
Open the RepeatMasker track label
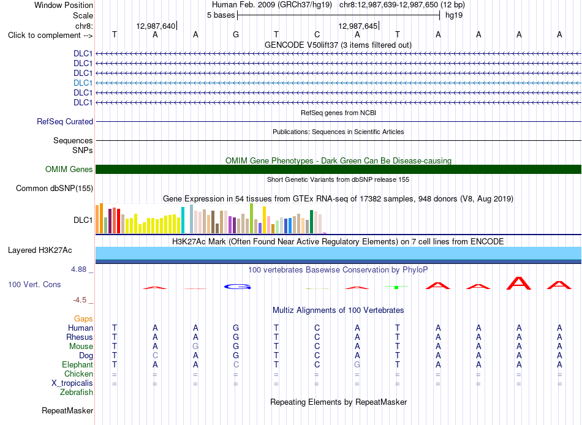coord(67,410)
